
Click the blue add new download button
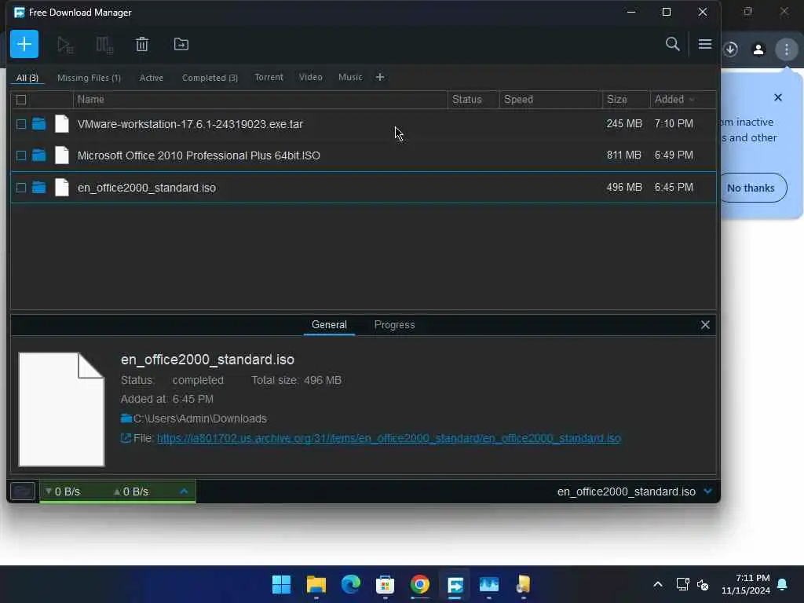[x=24, y=44]
